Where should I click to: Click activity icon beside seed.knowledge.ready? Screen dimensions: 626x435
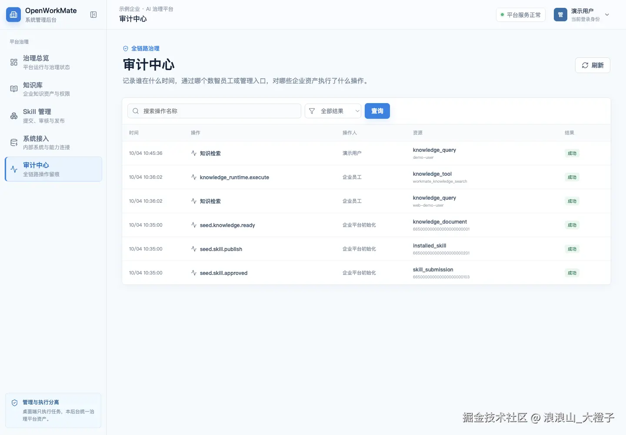tap(194, 225)
